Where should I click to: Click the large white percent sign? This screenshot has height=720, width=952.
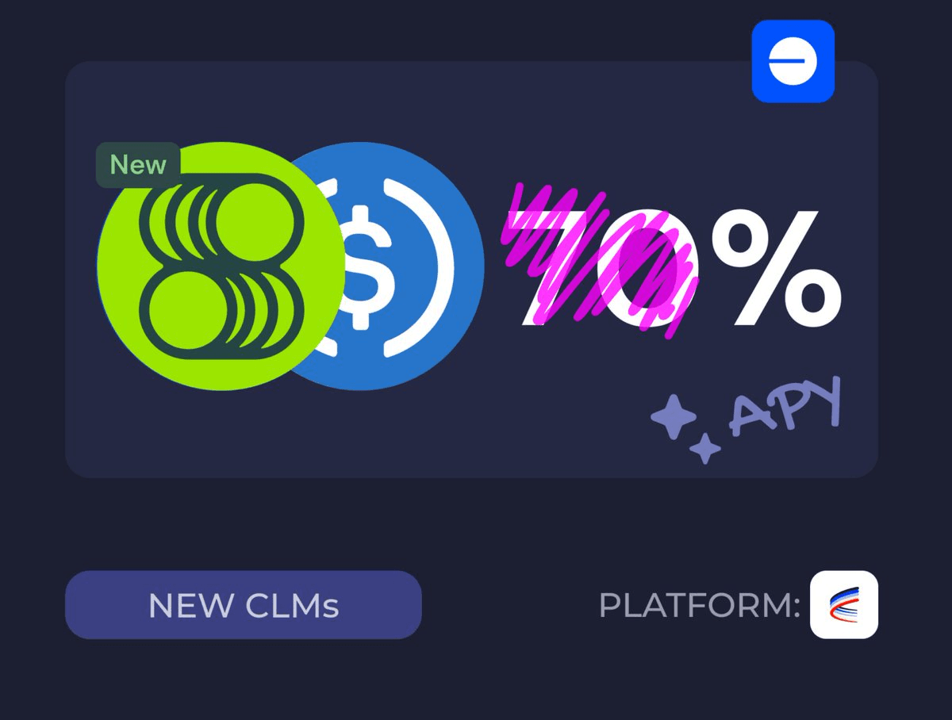(776, 267)
